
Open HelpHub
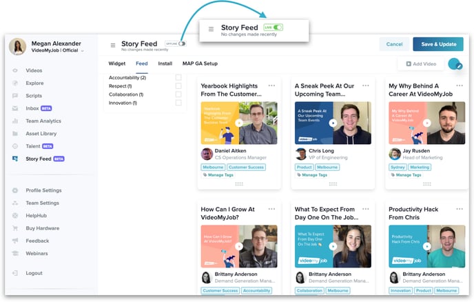[36, 216]
